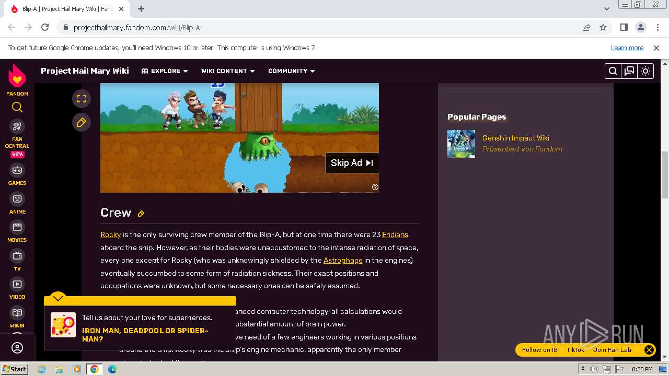Follow the Eridians link

pos(395,234)
